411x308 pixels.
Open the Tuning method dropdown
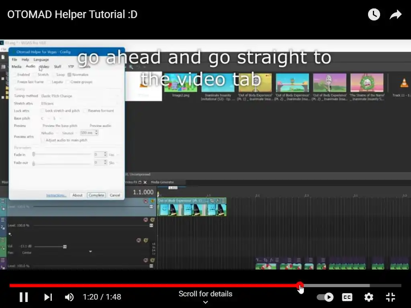click(x=80, y=96)
